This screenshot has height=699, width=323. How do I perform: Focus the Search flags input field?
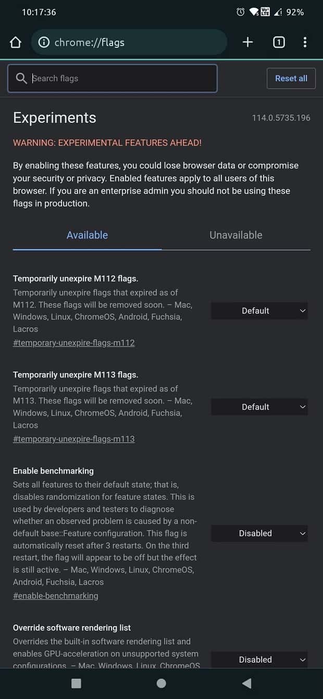pos(113,78)
